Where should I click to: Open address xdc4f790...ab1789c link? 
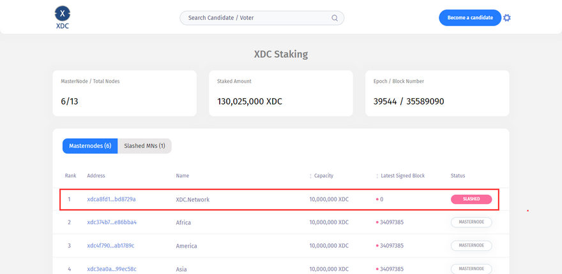coord(110,246)
